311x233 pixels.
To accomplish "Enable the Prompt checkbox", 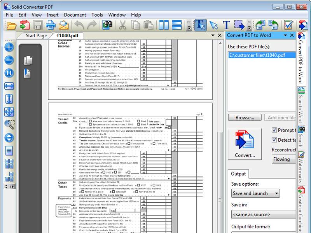I will tap(273, 130).
